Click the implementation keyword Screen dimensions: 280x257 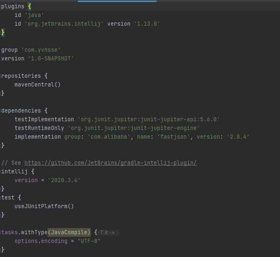(x=38, y=137)
